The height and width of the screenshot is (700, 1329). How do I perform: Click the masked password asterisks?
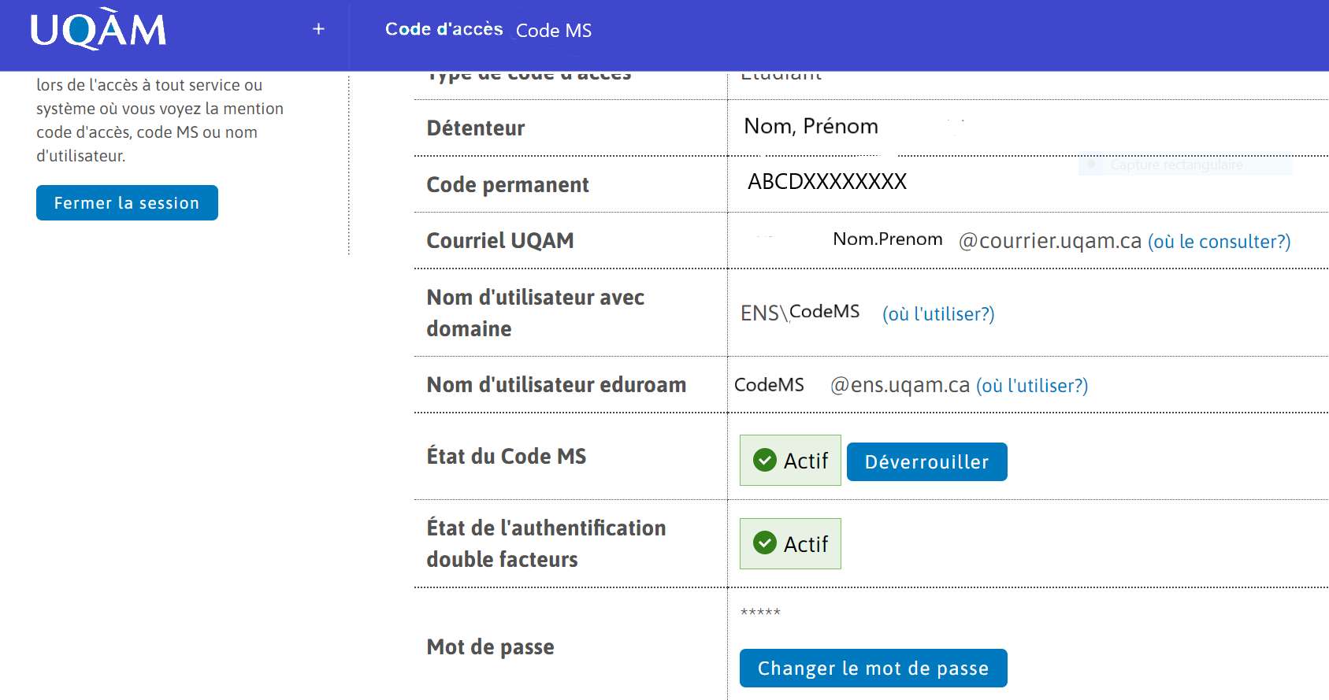coord(760,612)
